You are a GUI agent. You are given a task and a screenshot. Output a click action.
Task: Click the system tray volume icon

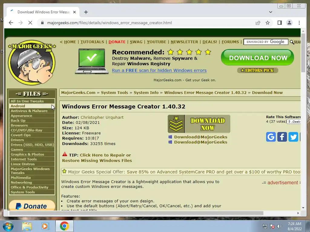279,226
